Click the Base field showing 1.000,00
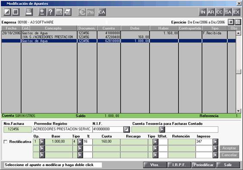 [59, 142]
